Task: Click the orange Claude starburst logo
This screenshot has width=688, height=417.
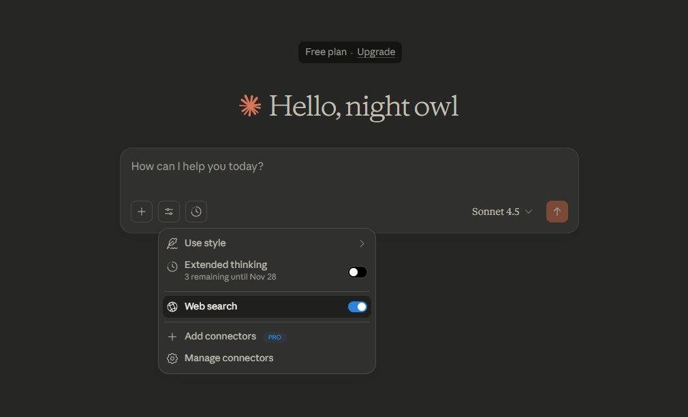Action: [x=250, y=105]
